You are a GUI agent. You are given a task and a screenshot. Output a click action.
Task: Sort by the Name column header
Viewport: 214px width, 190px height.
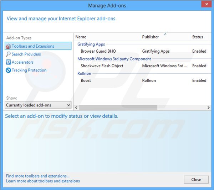107,37
